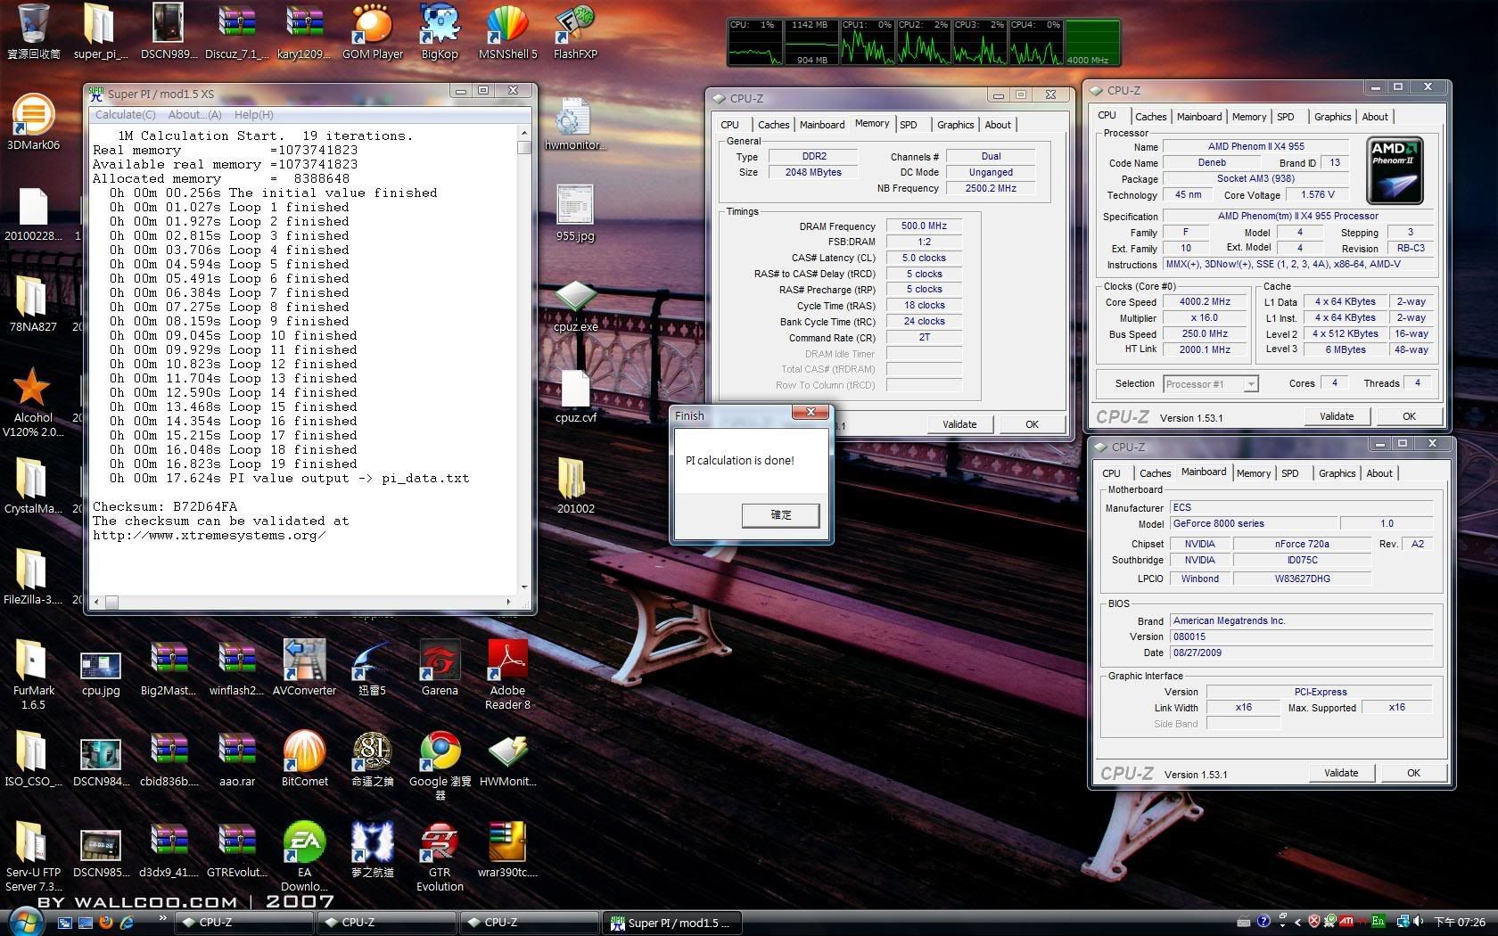This screenshot has width=1498, height=936.
Task: Open 3DMark06 desktop shortcut
Action: (33, 122)
